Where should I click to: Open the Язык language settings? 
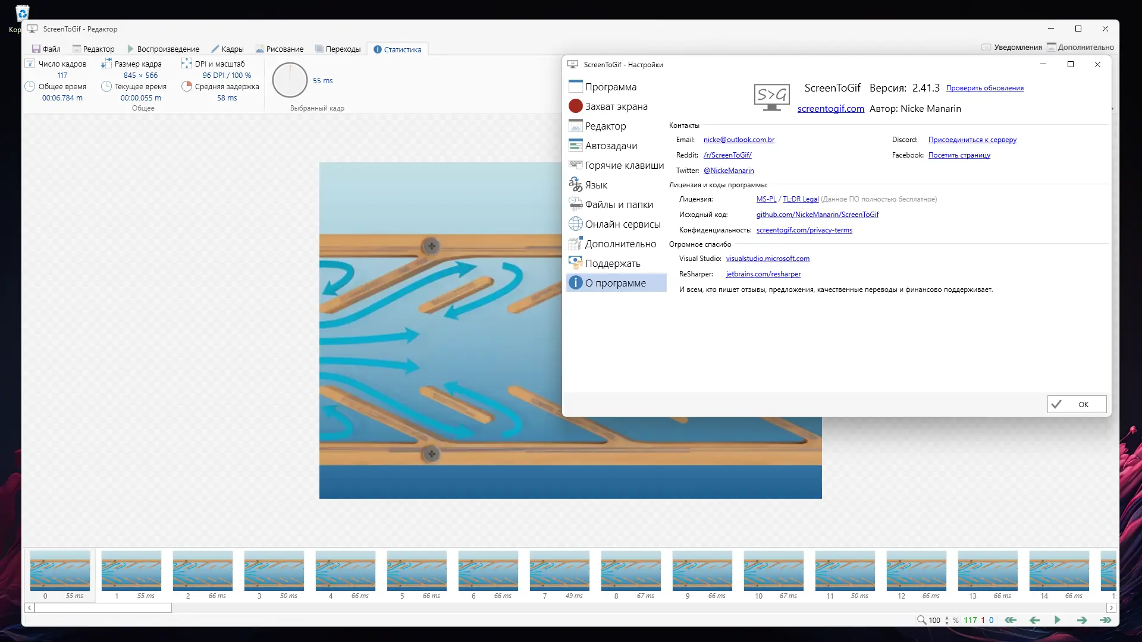(595, 185)
